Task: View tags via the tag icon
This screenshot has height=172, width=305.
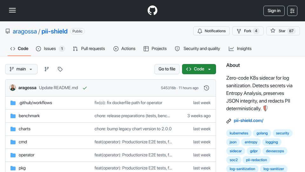Action: point(60,69)
